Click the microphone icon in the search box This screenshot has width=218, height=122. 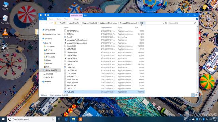53,119
